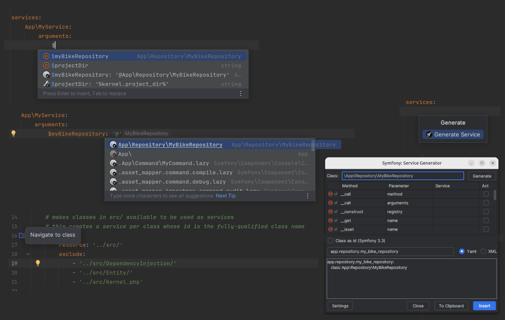Tick the Act checkbox for __construct row
Viewport: 505px width, 320px height.
tap(486, 212)
